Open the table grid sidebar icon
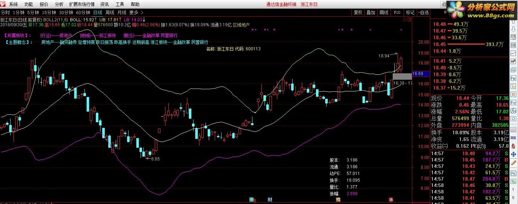Image resolution: width=518 pixels, height=204 pixels. 513,45
